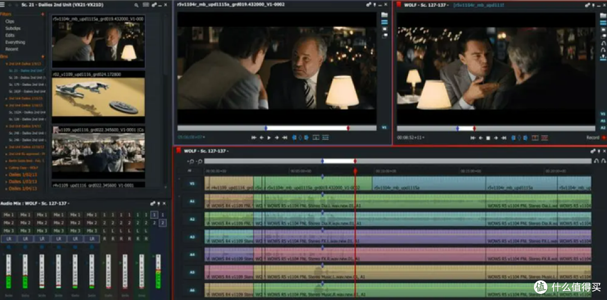Select the Recent filter

pos(12,49)
